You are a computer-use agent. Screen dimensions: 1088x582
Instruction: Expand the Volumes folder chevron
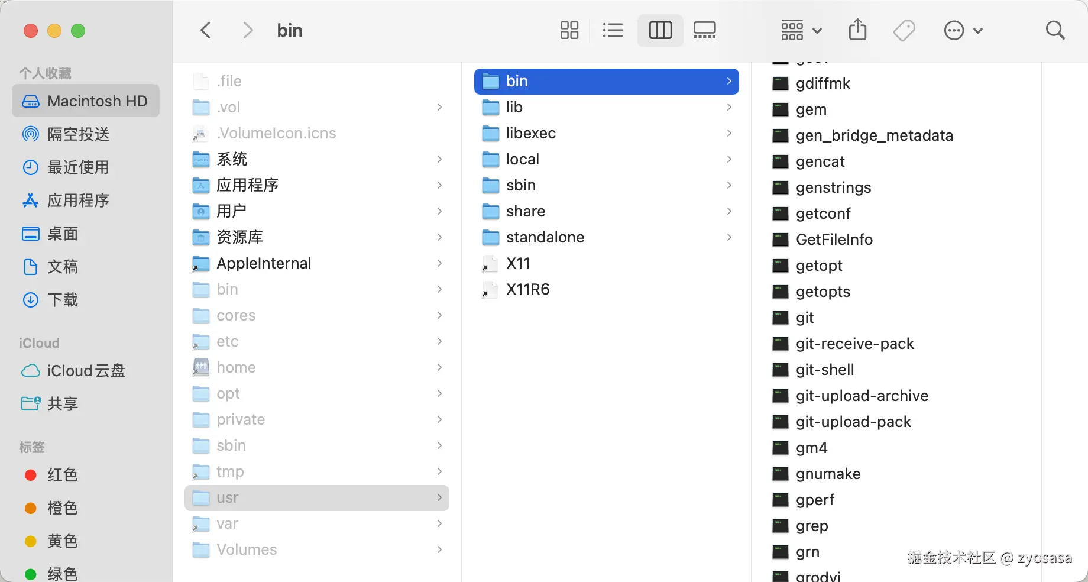coord(439,549)
